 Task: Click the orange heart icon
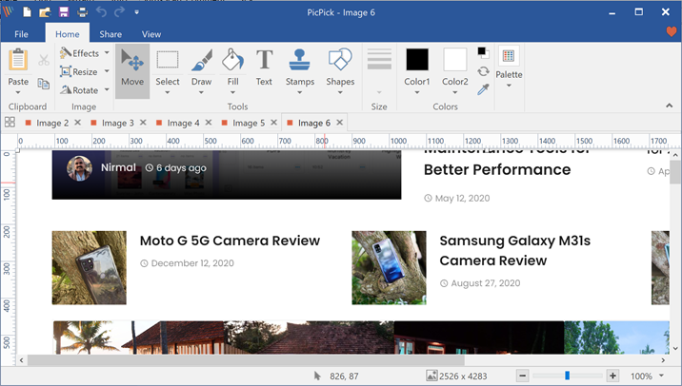pos(672,31)
